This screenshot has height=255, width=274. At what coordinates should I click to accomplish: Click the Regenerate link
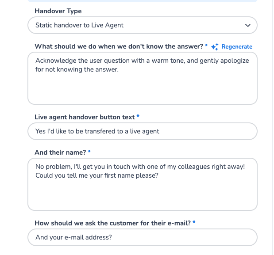click(x=237, y=47)
